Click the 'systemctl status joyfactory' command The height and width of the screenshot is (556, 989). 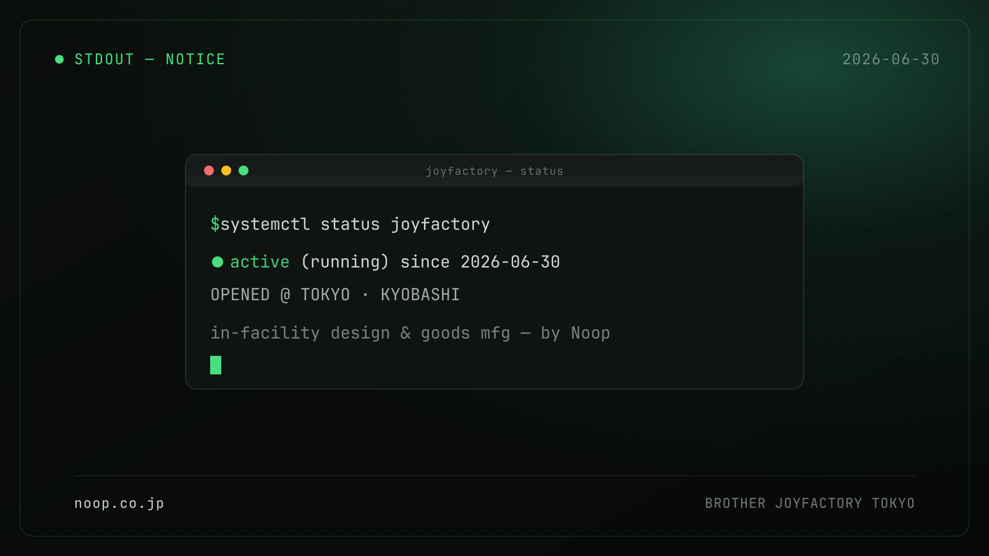click(x=355, y=224)
